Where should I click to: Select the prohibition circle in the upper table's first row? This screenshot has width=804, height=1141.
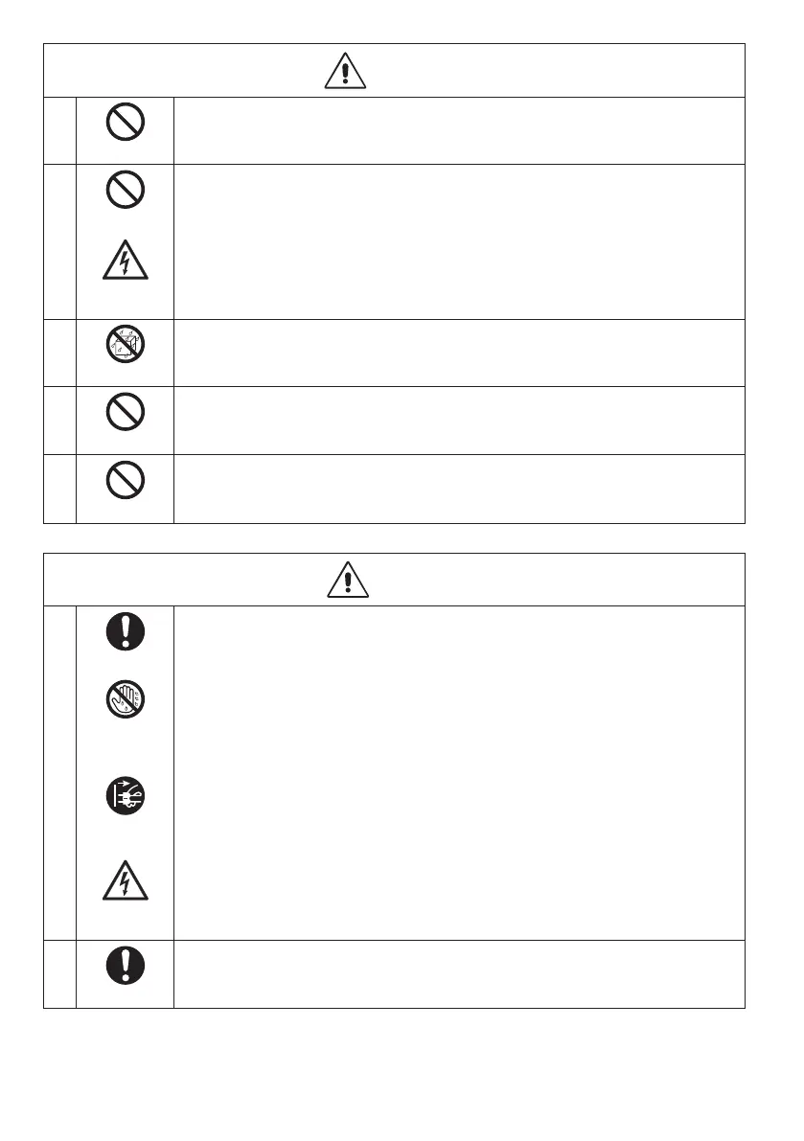126,122
